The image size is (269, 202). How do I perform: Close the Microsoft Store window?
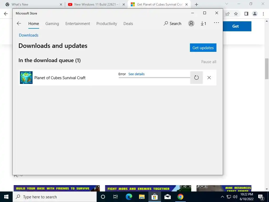pyautogui.click(x=217, y=13)
